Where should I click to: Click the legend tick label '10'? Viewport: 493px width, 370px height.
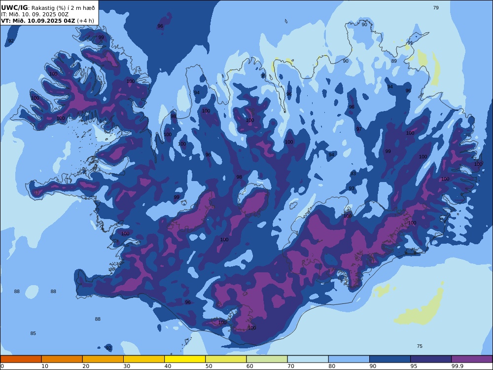[x=45, y=366]
